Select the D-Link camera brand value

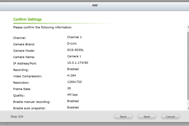coord(72,44)
